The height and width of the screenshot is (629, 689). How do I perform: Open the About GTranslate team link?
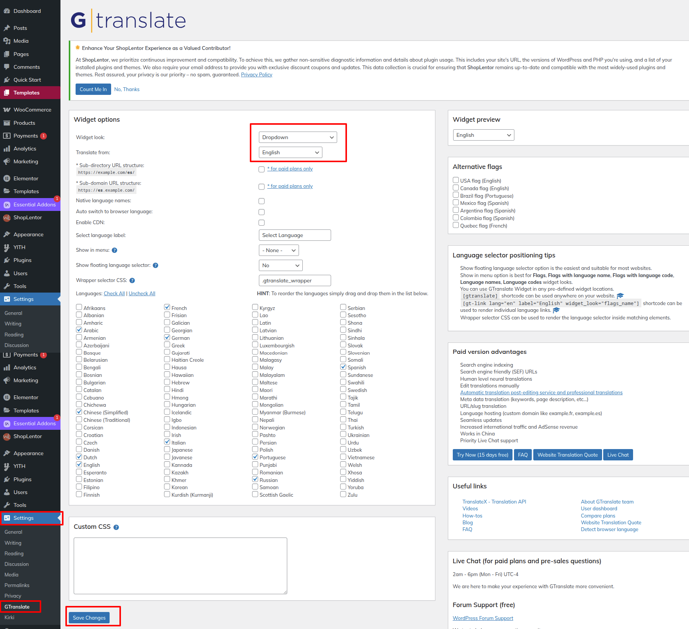[607, 502]
